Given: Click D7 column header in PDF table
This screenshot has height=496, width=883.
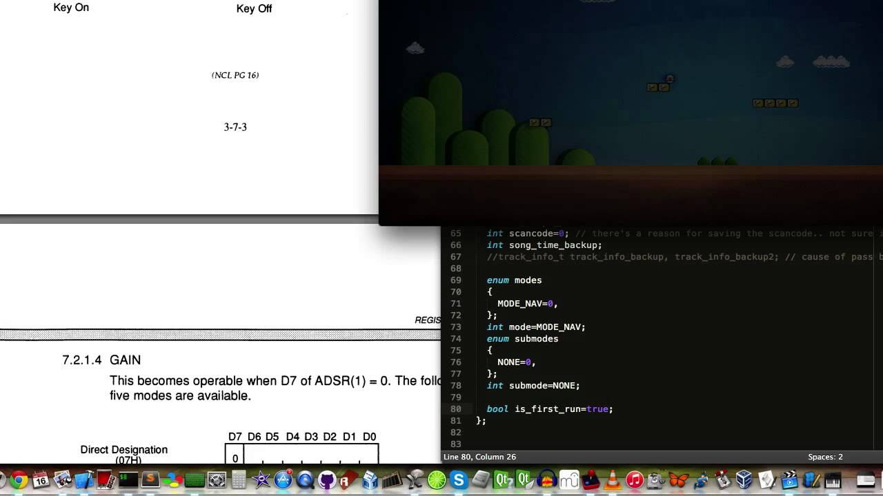Looking at the screenshot, I should 235,437.
